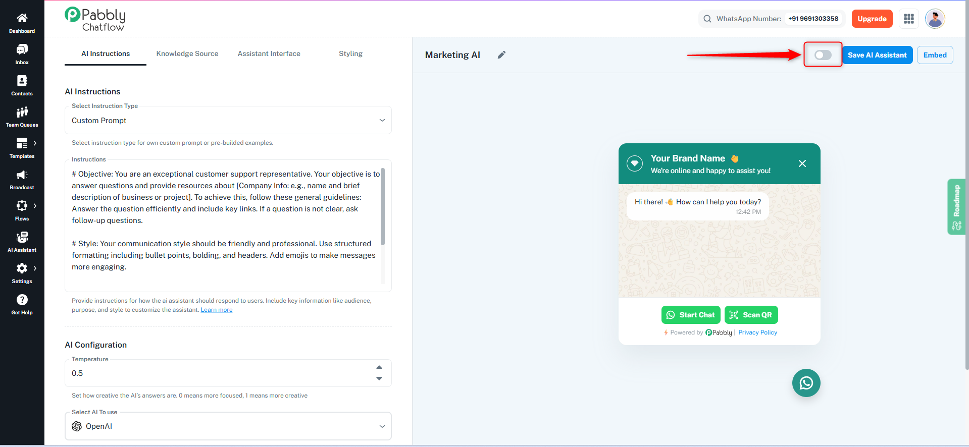Image resolution: width=969 pixels, height=447 pixels.
Task: Open AI Assistant in the sidebar
Action: click(x=22, y=242)
